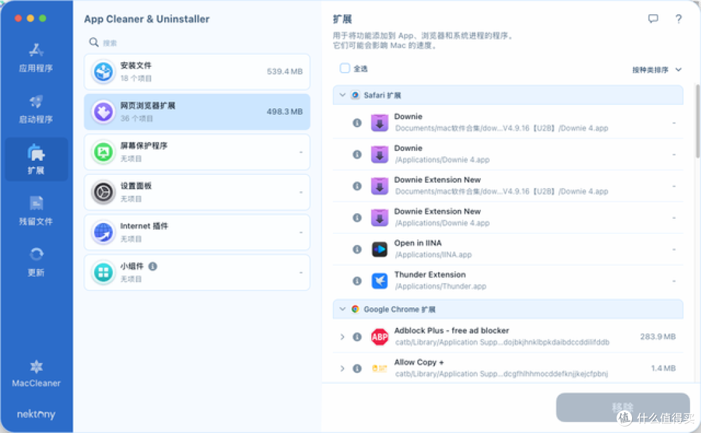Click the 移除 remove button
The width and height of the screenshot is (701, 433).
[x=622, y=407]
